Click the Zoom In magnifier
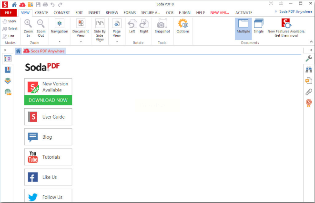315x203 pixels. pos(28,28)
